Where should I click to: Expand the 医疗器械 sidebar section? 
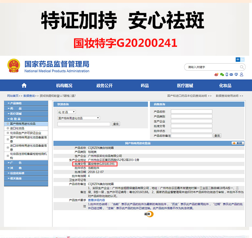26,114
